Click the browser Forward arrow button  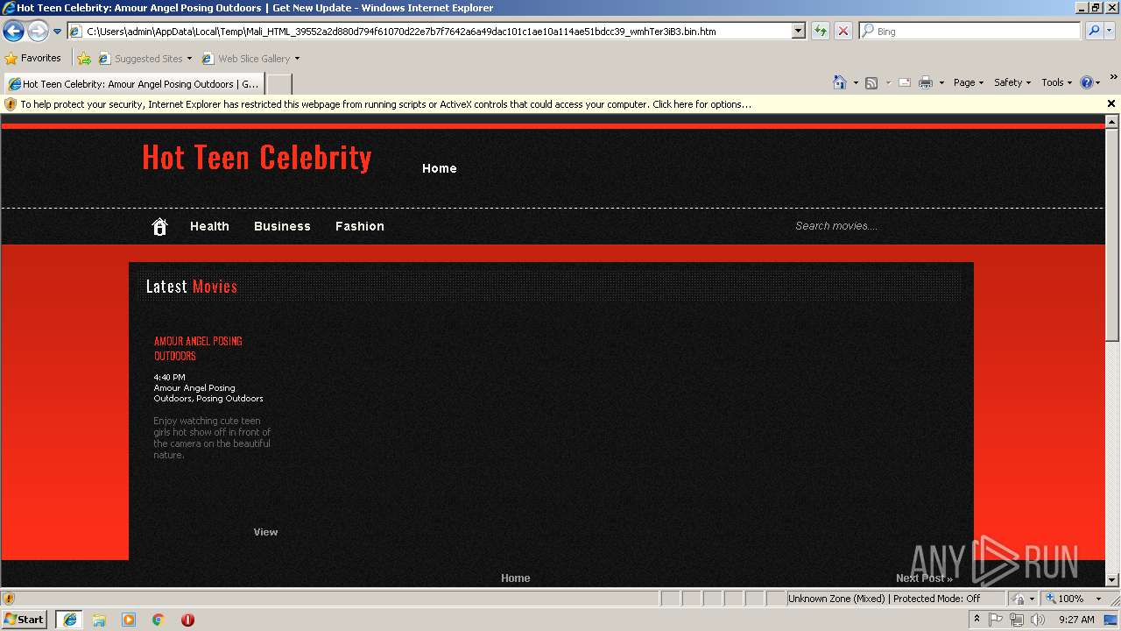click(38, 32)
